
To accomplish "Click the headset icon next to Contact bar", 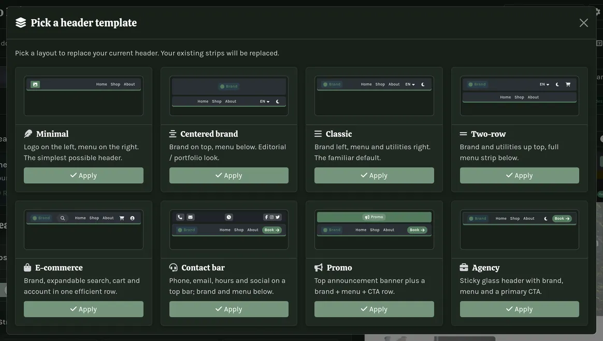I will pos(174,267).
